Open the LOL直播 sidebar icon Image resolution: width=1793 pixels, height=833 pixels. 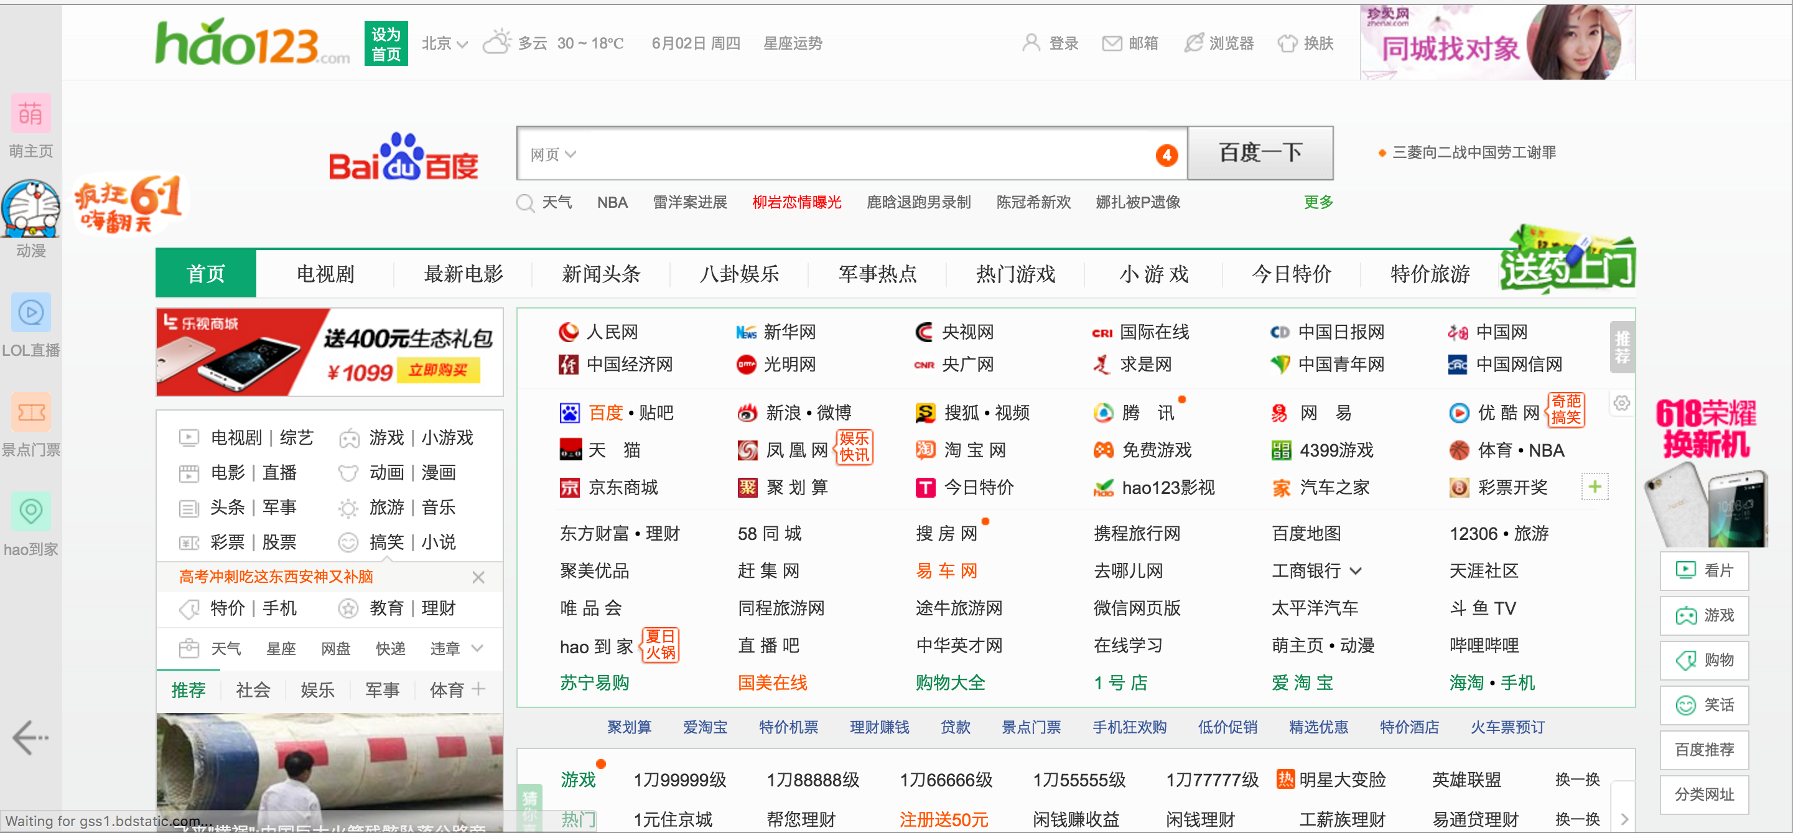pyautogui.click(x=30, y=313)
